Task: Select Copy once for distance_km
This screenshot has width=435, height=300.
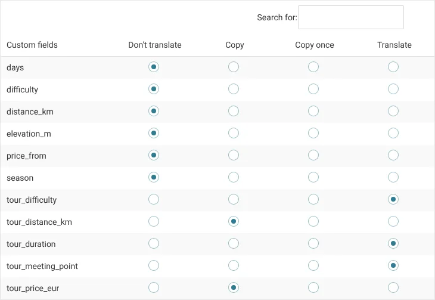Action: pos(313,111)
